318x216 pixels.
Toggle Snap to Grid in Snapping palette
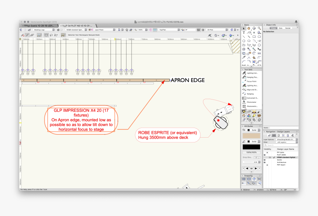pos(244,179)
